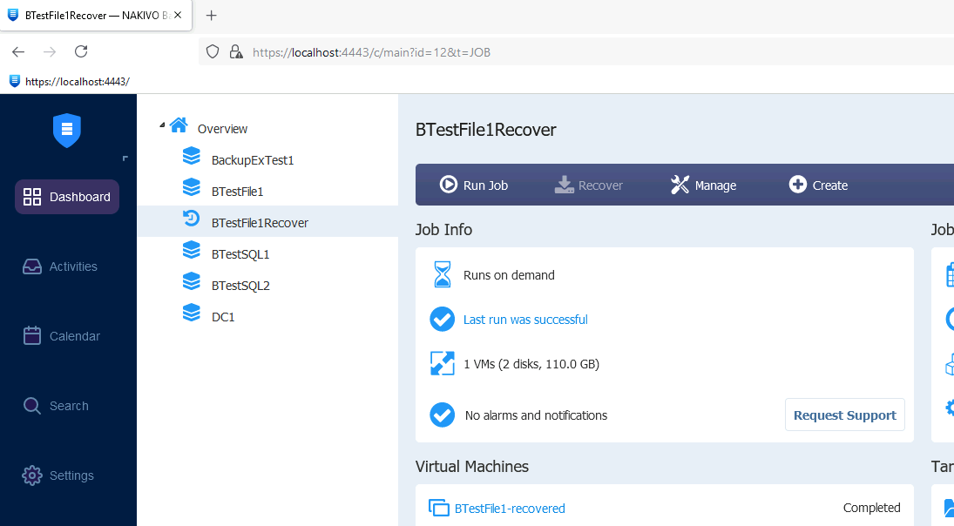Click the Run Job play icon
The width and height of the screenshot is (954, 526).
point(449,185)
